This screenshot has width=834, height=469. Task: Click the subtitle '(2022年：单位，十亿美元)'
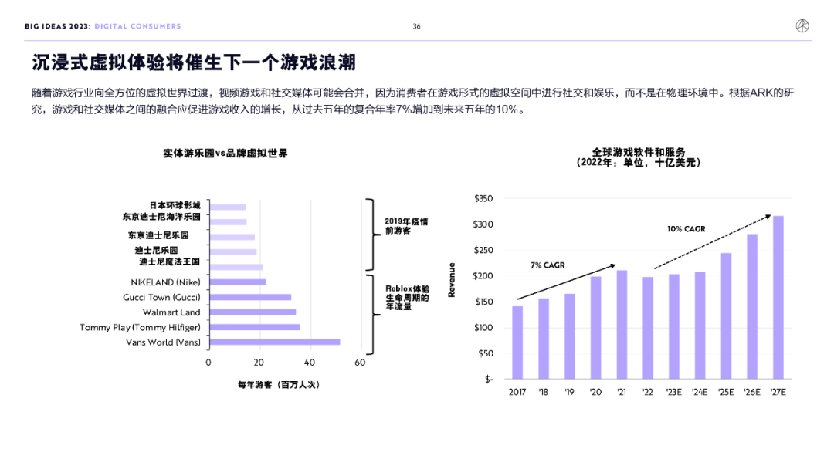pos(639,163)
